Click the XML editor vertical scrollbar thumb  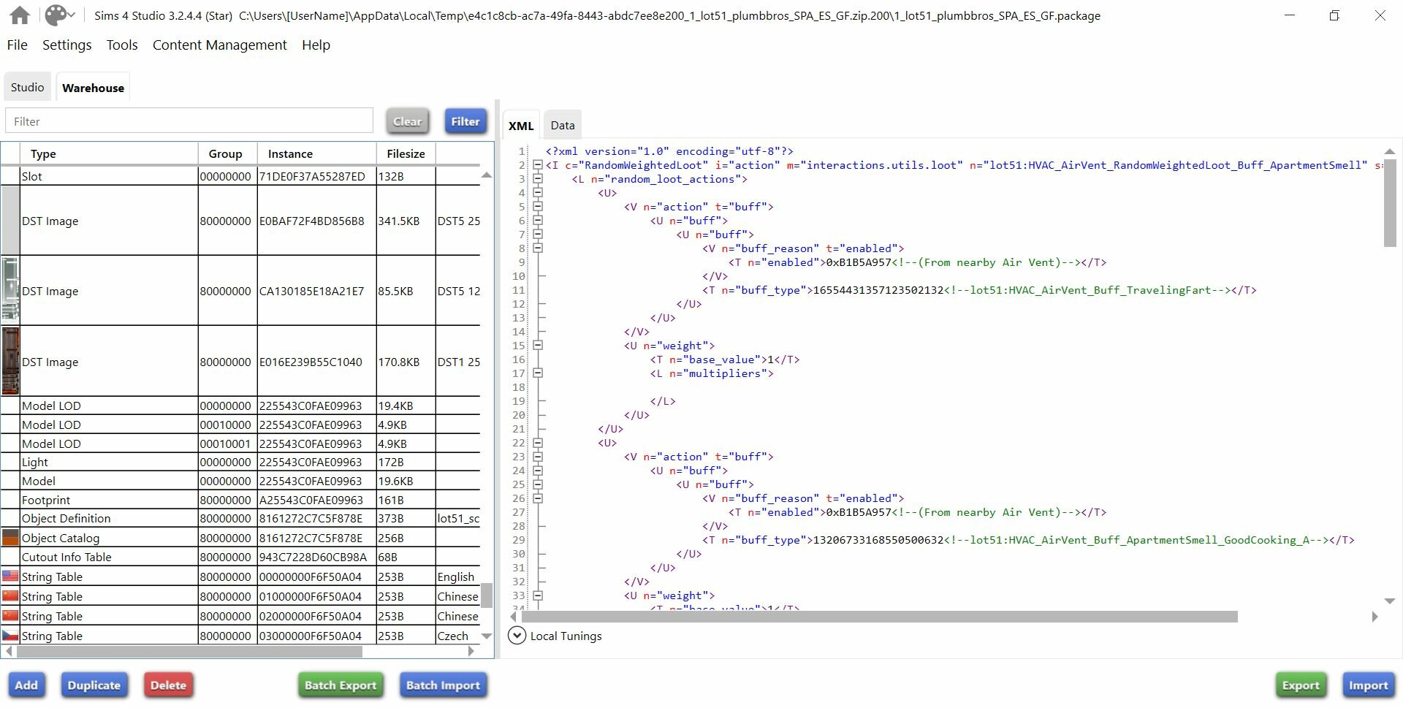[1390, 203]
